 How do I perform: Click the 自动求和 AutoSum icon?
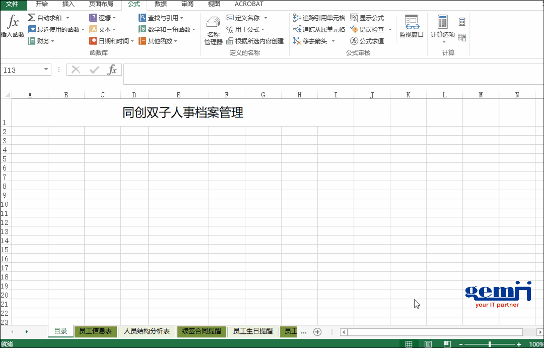click(x=32, y=17)
